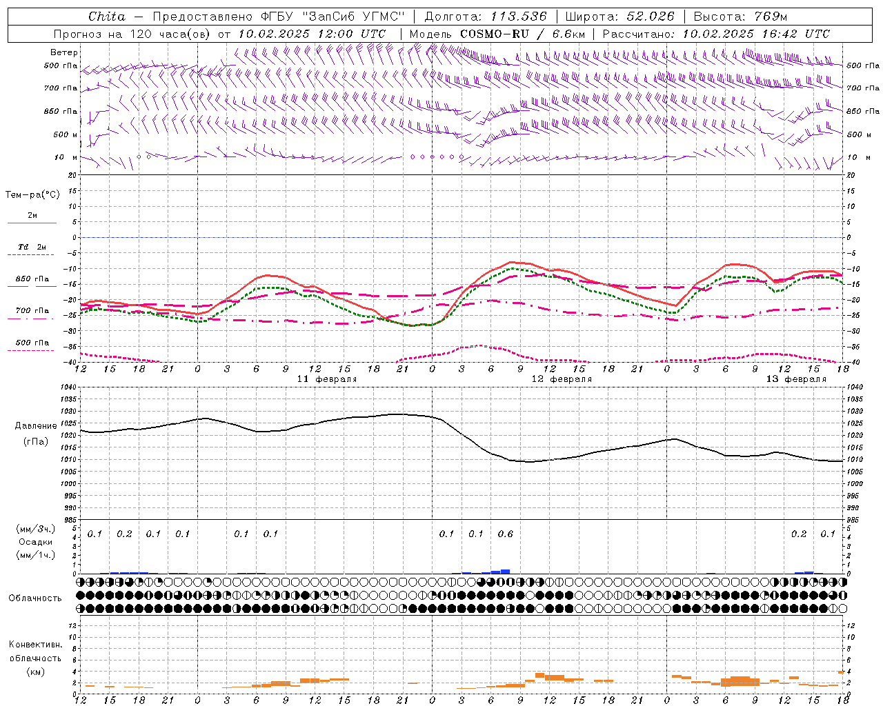This screenshot has height=706, width=883.
Task: Select the computed time "10.02.2025 16:42 UTC"
Action: pos(756,34)
